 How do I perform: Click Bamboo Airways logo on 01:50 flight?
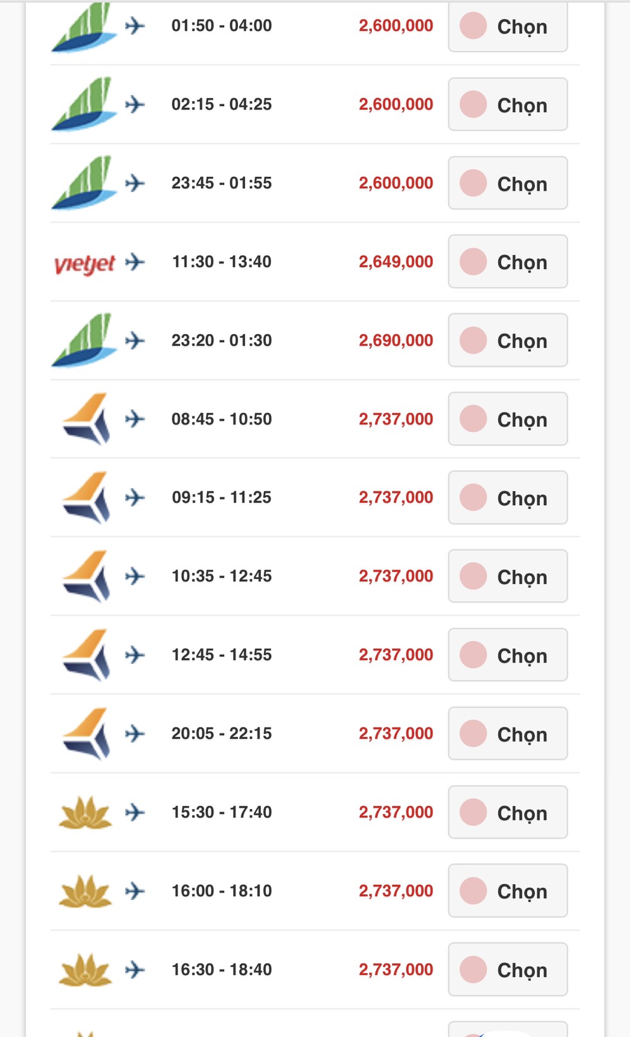85,28
